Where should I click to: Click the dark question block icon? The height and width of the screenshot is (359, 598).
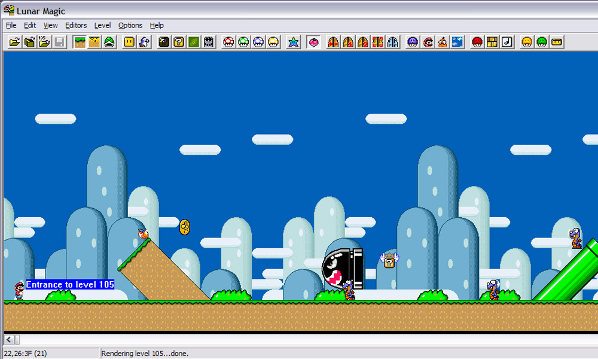(x=164, y=42)
